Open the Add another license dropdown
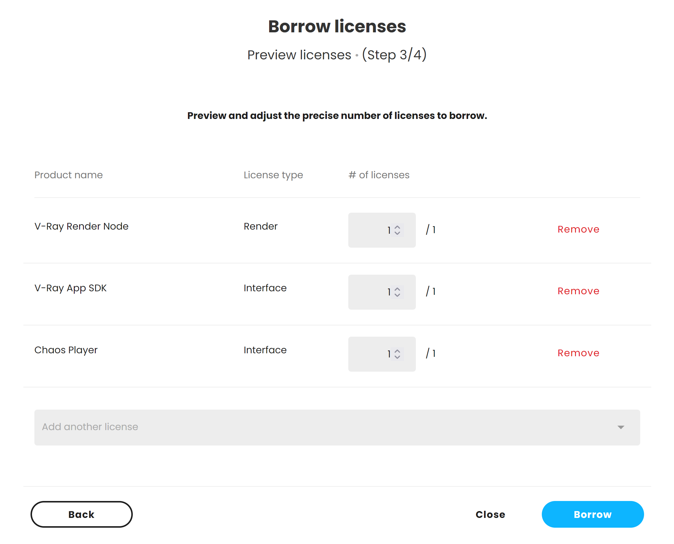 point(313,427)
